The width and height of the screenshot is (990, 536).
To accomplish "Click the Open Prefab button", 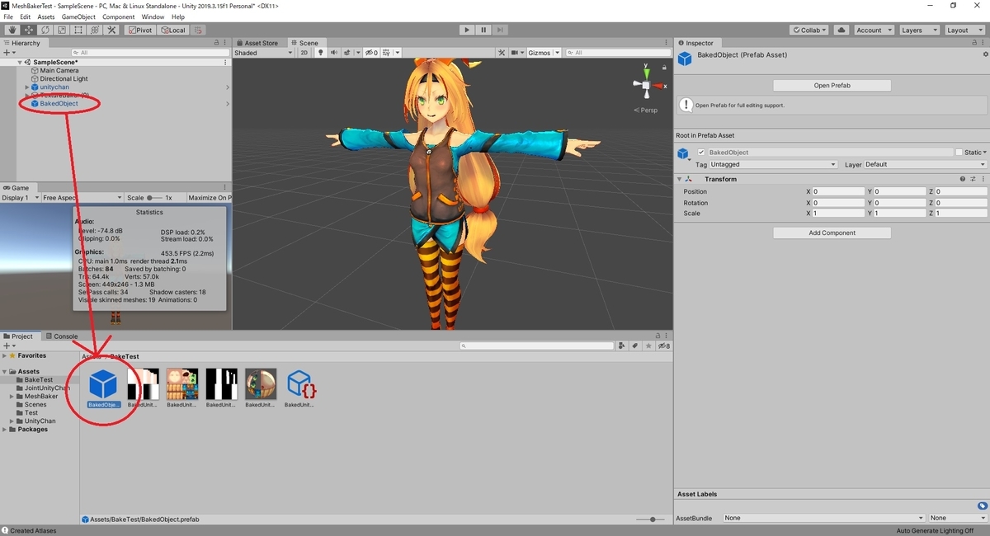I will (x=832, y=86).
